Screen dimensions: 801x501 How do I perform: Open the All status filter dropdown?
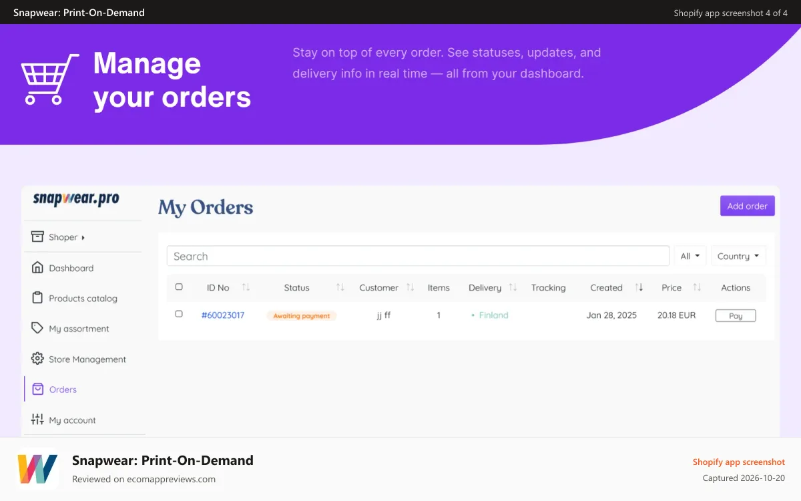click(x=690, y=256)
